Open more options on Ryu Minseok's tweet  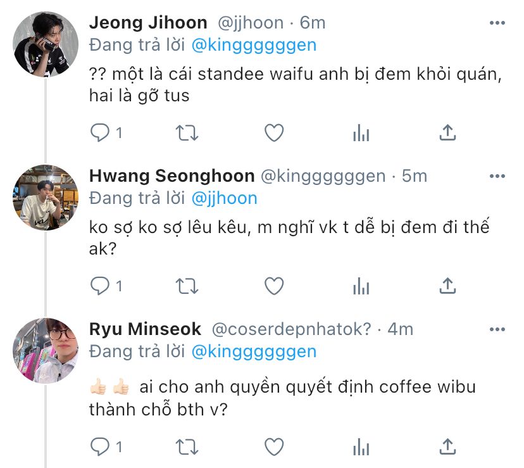(497, 329)
